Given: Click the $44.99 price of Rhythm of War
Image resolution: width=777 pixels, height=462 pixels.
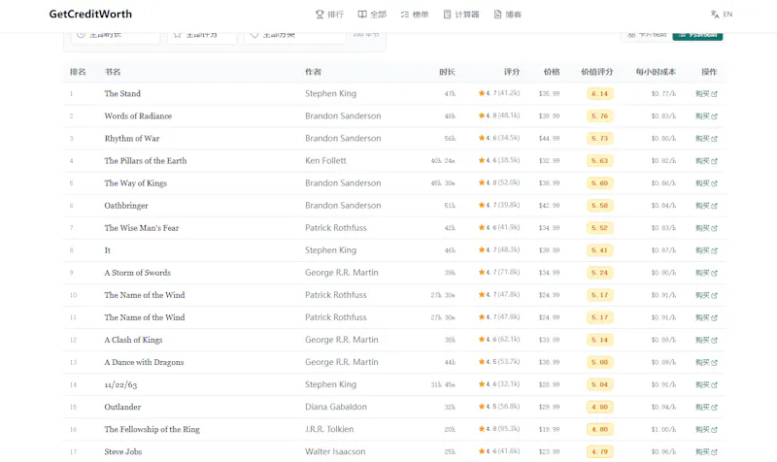Looking at the screenshot, I should point(549,139).
